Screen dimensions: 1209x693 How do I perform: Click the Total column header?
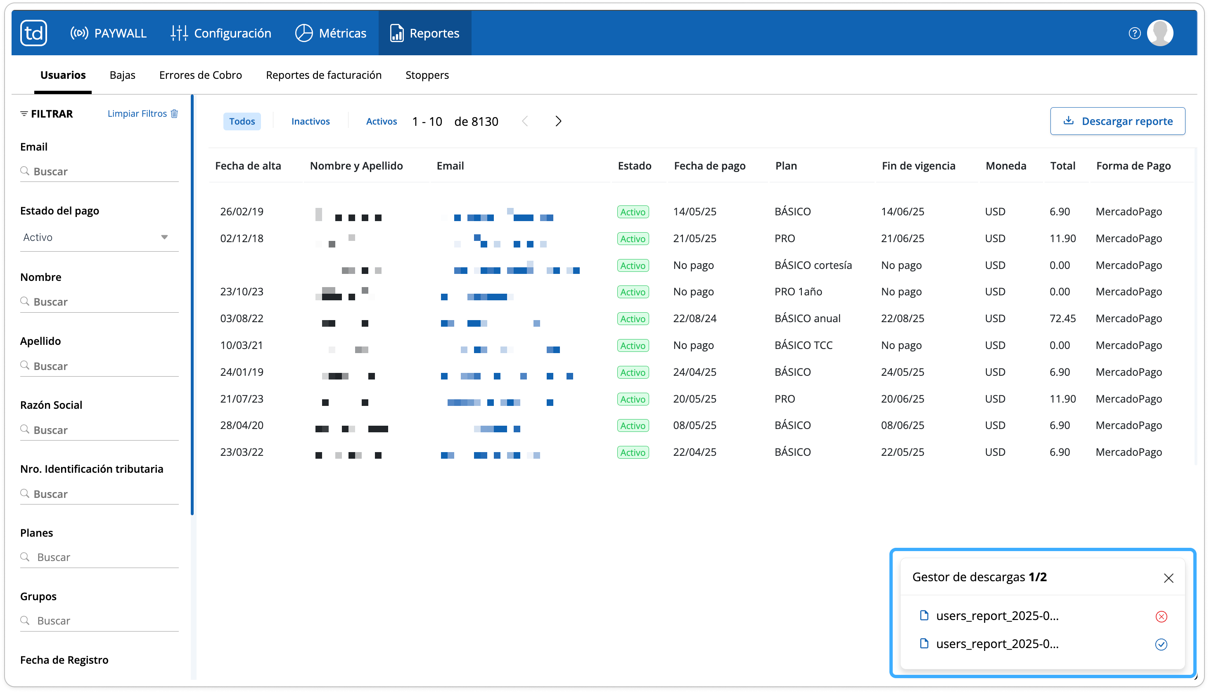tap(1062, 166)
